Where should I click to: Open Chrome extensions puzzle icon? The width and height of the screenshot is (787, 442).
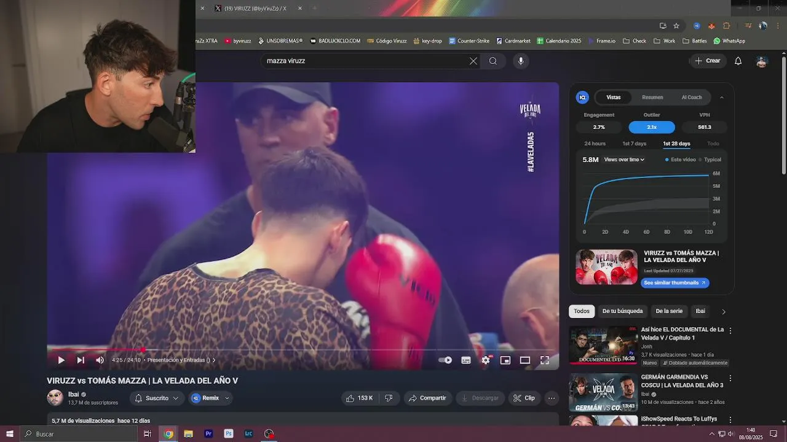tap(727, 26)
